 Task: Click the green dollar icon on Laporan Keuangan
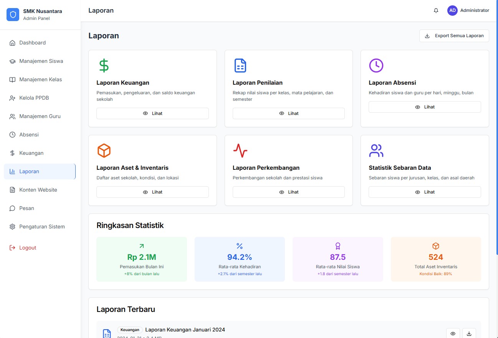pos(104,66)
